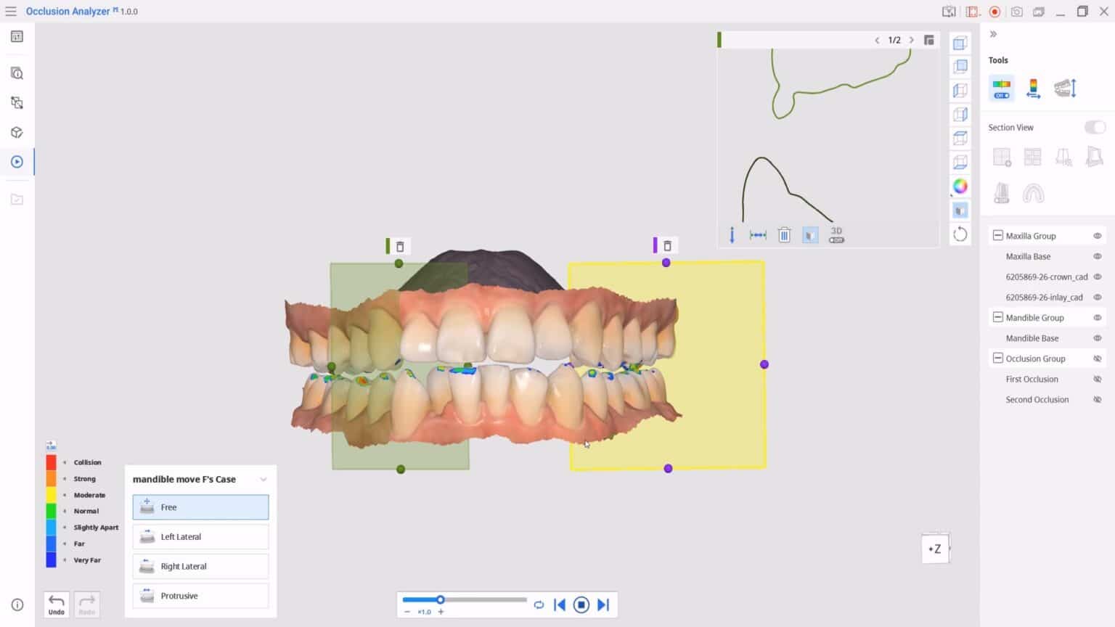Activate the vertical measurement tool in section panel
This screenshot has width=1115, height=627.
[x=732, y=234]
